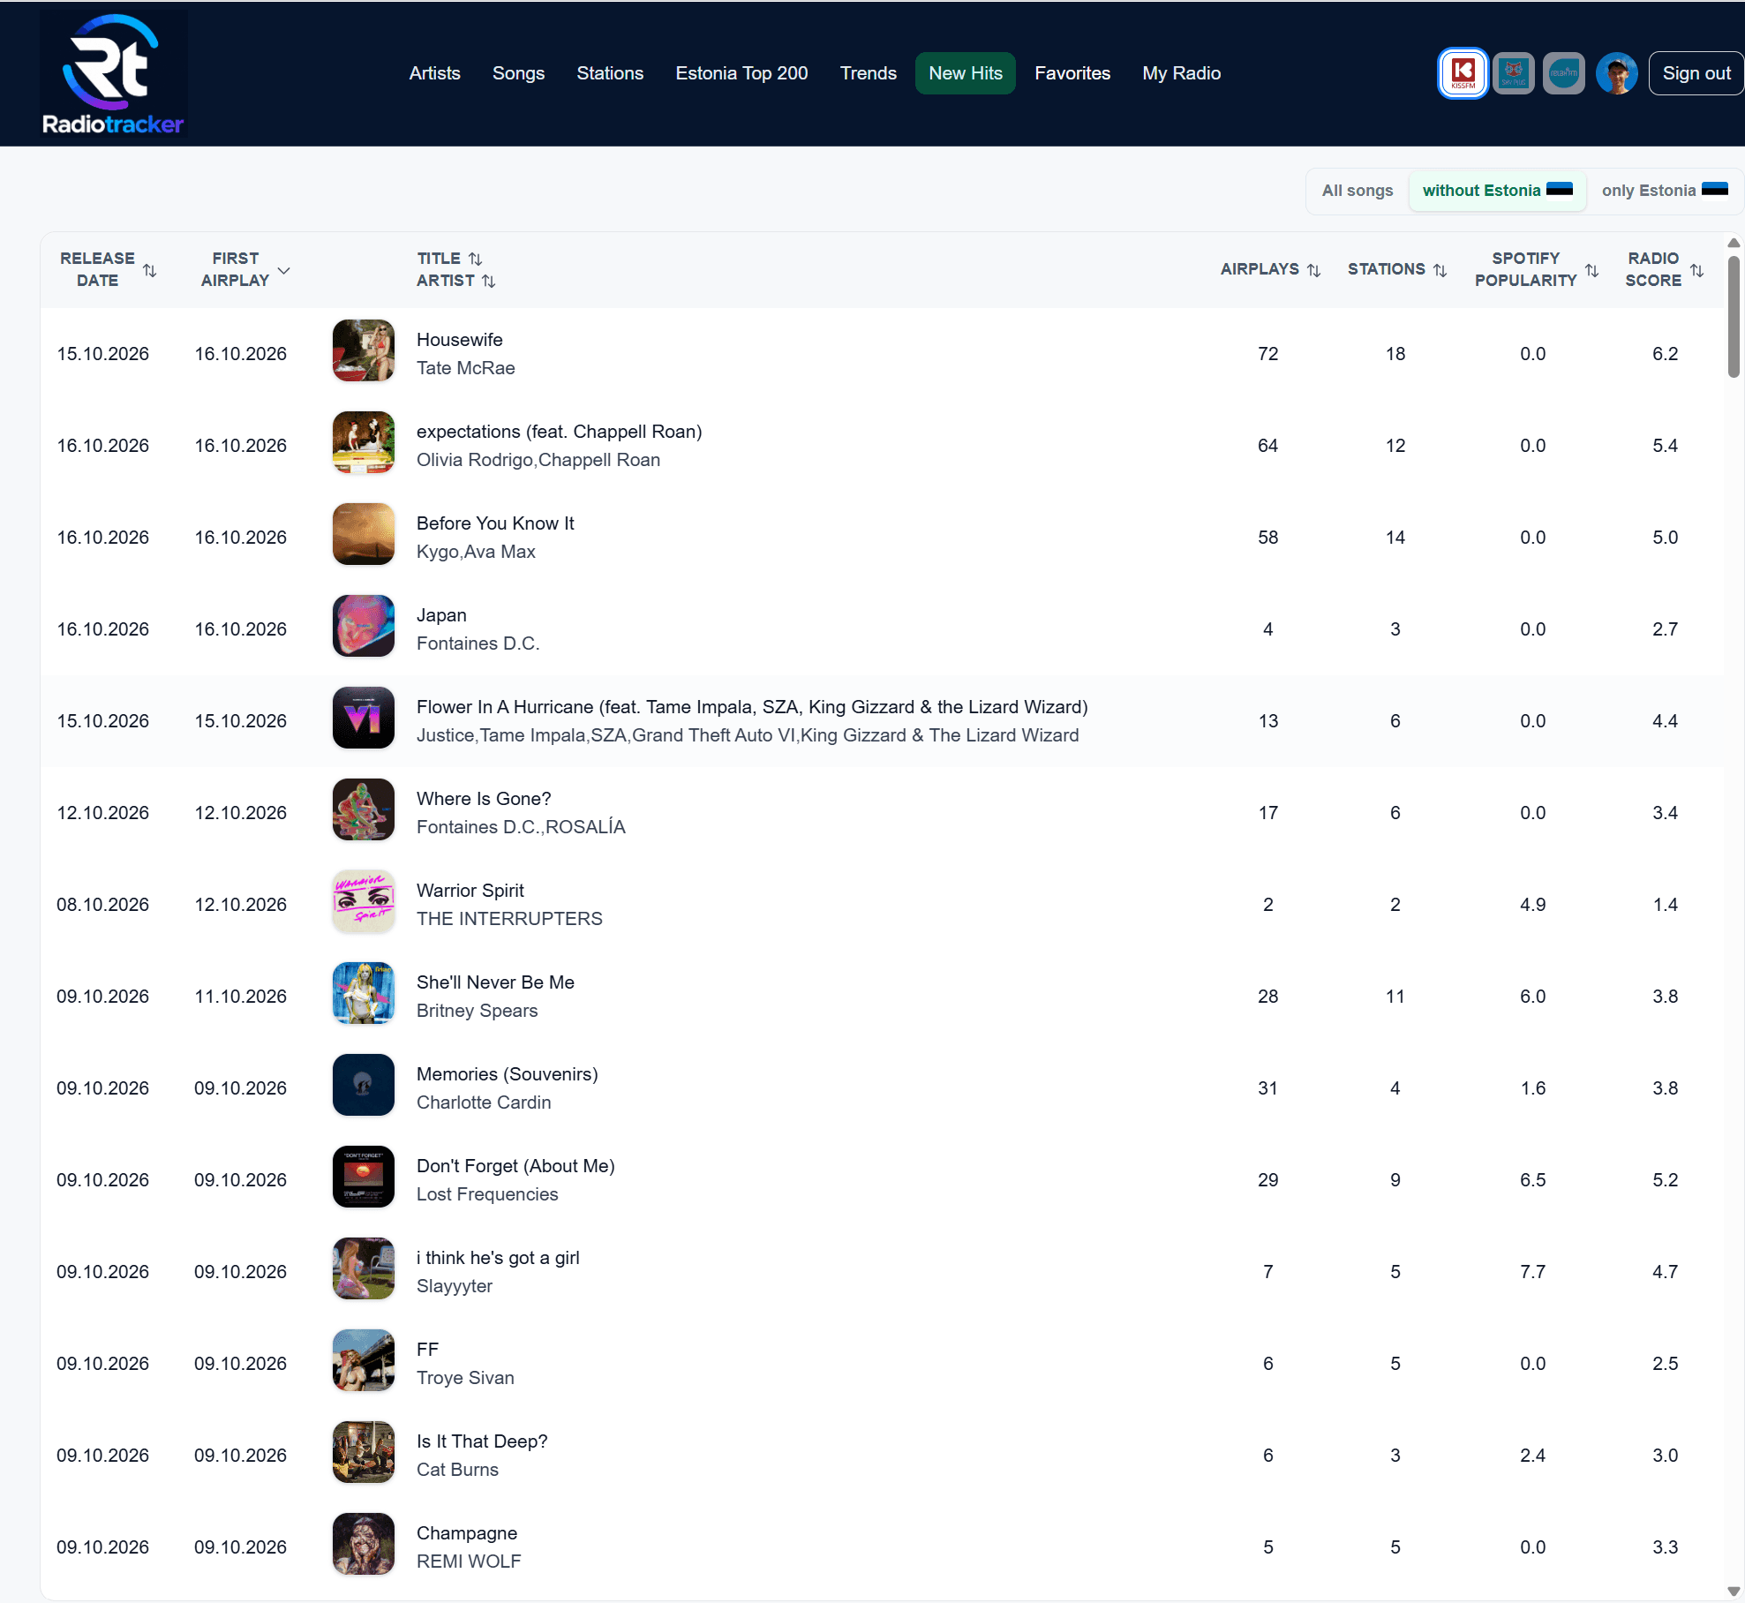
Task: Select the teal station icon before the avatar
Action: coord(1563,73)
